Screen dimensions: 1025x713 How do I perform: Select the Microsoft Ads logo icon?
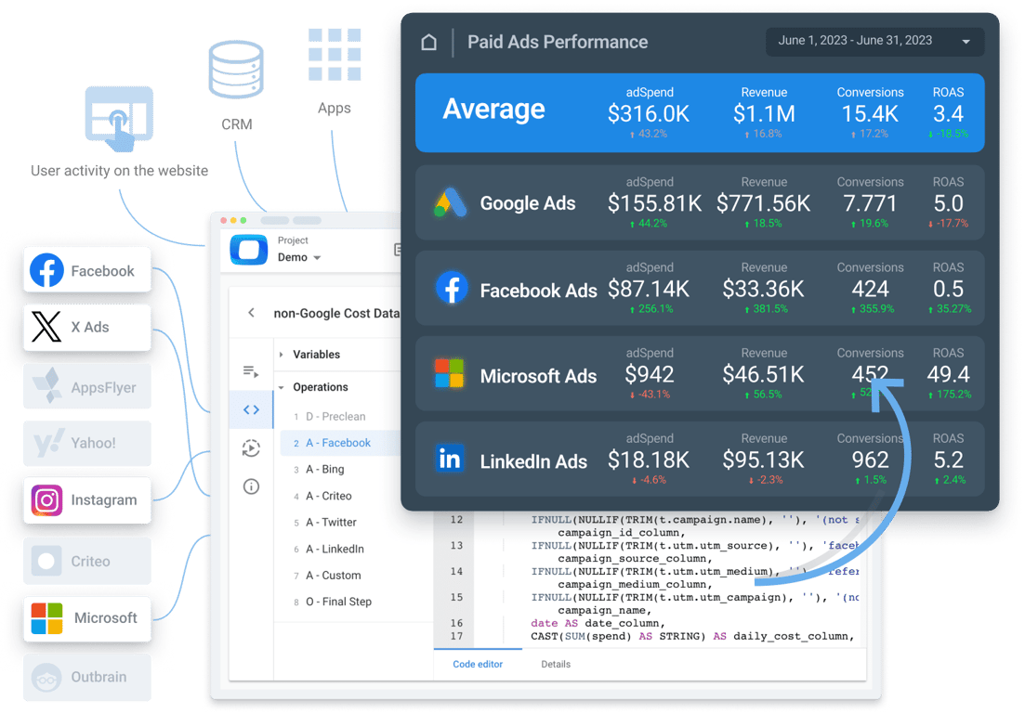449,373
